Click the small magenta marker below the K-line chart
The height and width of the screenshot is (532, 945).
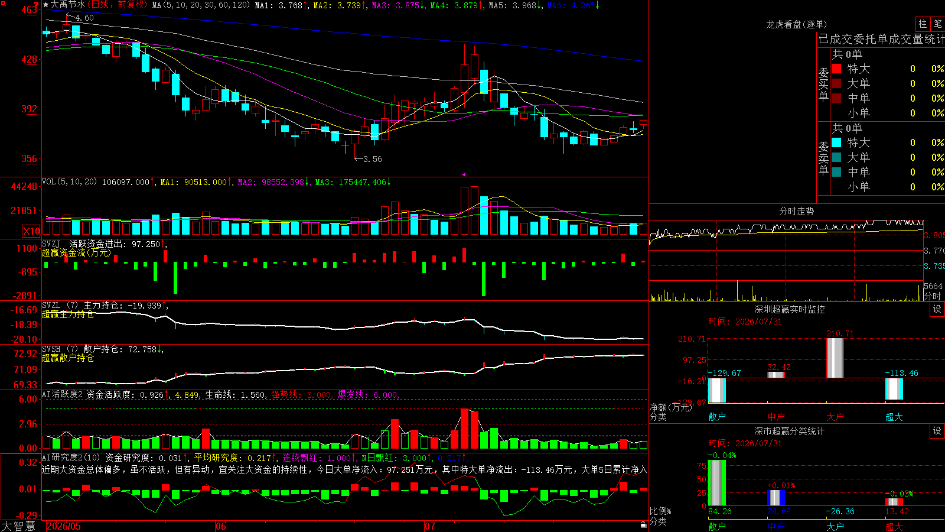[464, 174]
